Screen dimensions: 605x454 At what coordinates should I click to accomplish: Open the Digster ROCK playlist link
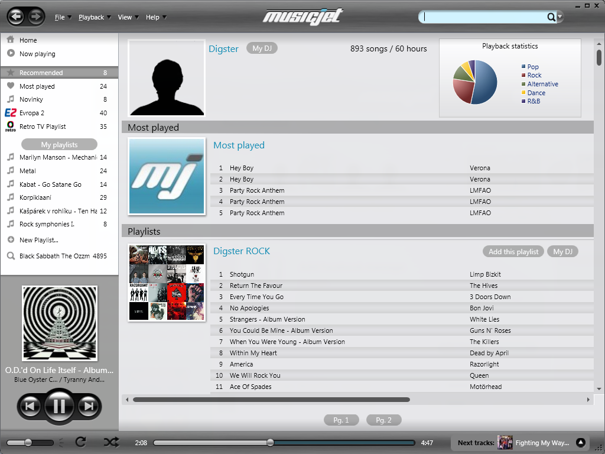click(242, 251)
